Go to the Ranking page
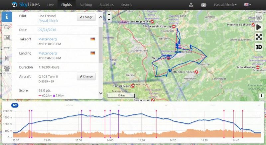 (85, 5)
